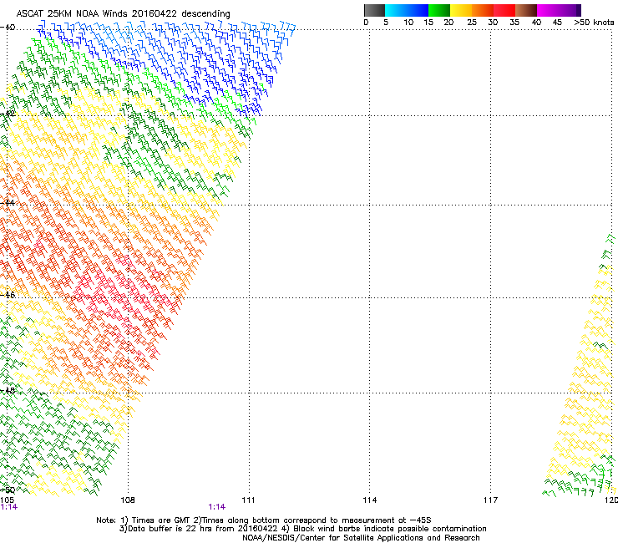Click the magenta 40-45 knots legend segment
Viewport: 618px width, 543px height.
[548, 10]
